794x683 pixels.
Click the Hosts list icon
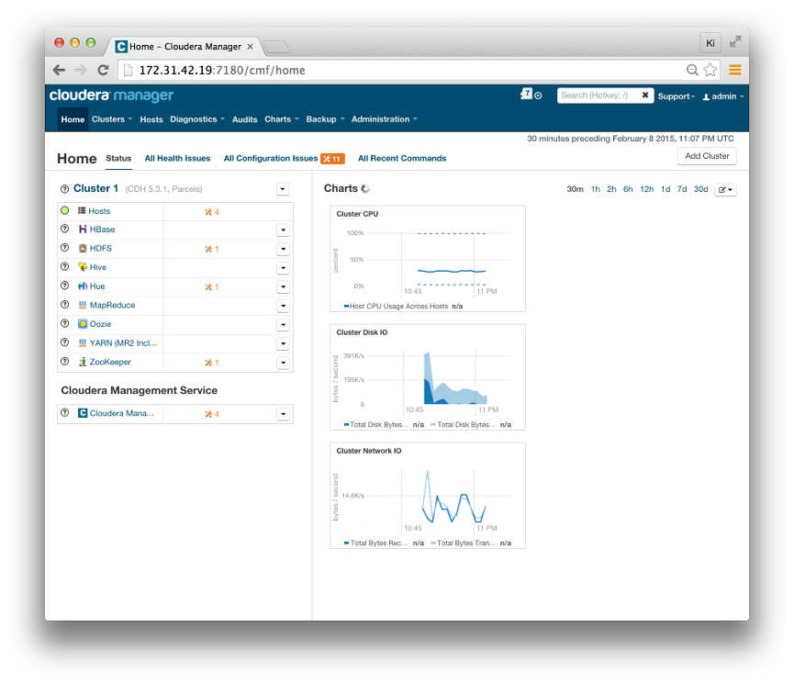[x=82, y=210]
